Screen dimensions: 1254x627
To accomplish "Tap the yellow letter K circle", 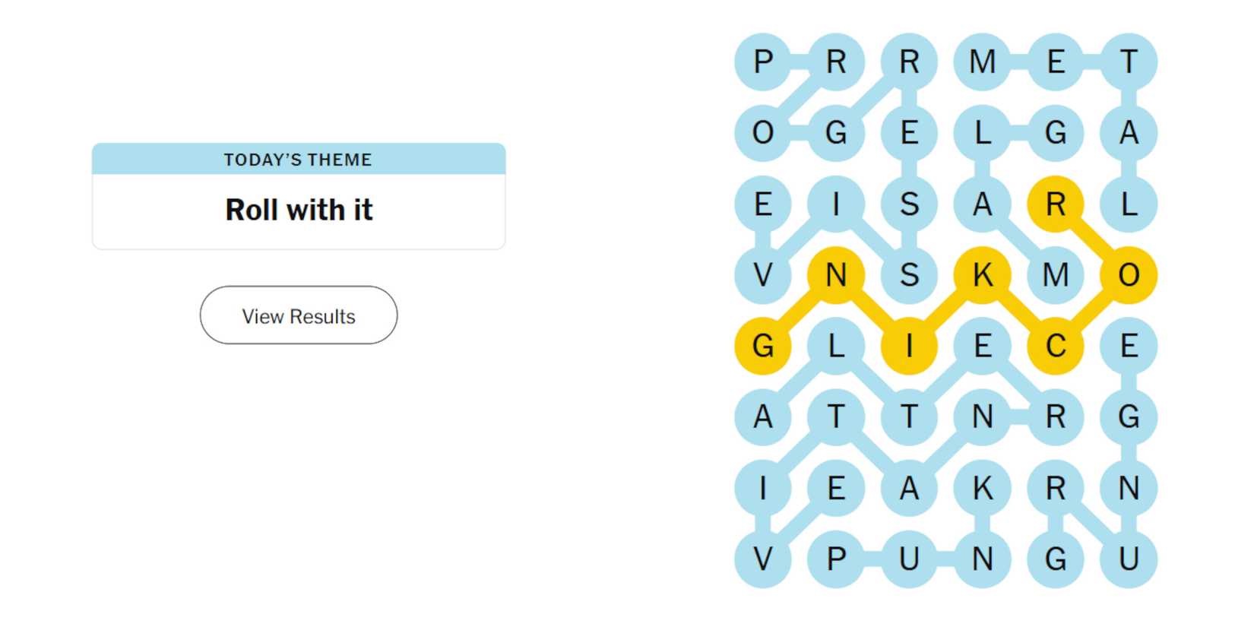I will coord(982,275).
